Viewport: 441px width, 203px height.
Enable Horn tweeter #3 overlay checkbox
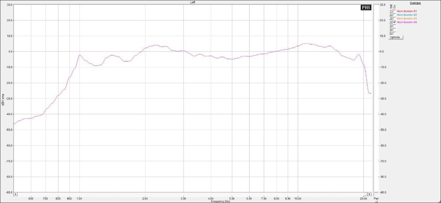pyautogui.click(x=395, y=18)
